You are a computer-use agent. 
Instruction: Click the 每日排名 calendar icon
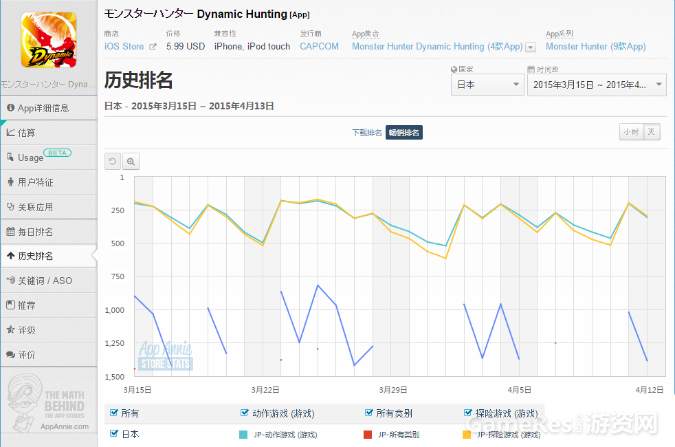(10, 232)
